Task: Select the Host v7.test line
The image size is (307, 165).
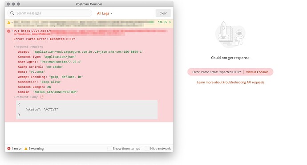Action: click(32, 72)
